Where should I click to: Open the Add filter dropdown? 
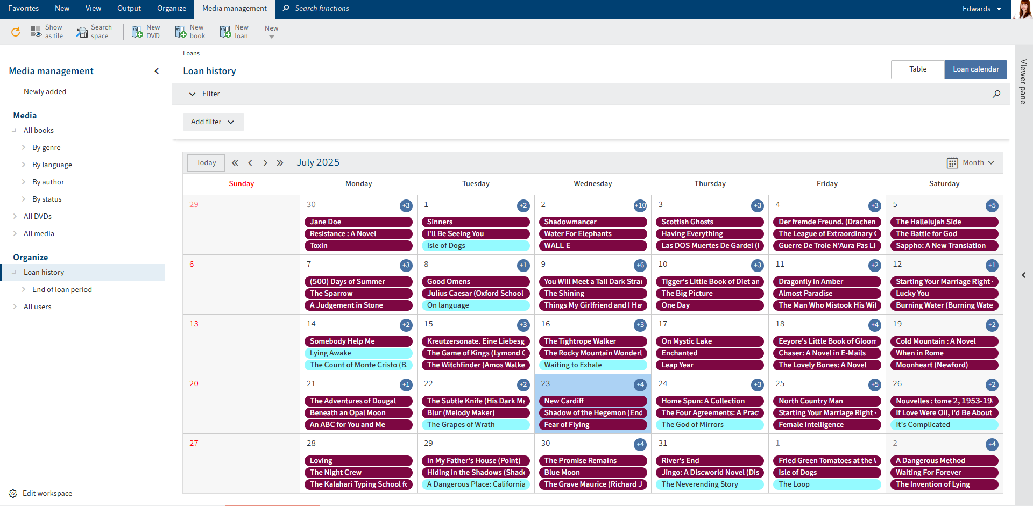(213, 122)
